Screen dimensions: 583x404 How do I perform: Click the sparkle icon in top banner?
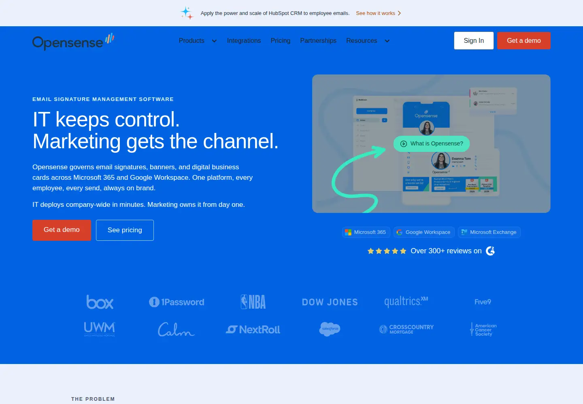[187, 13]
